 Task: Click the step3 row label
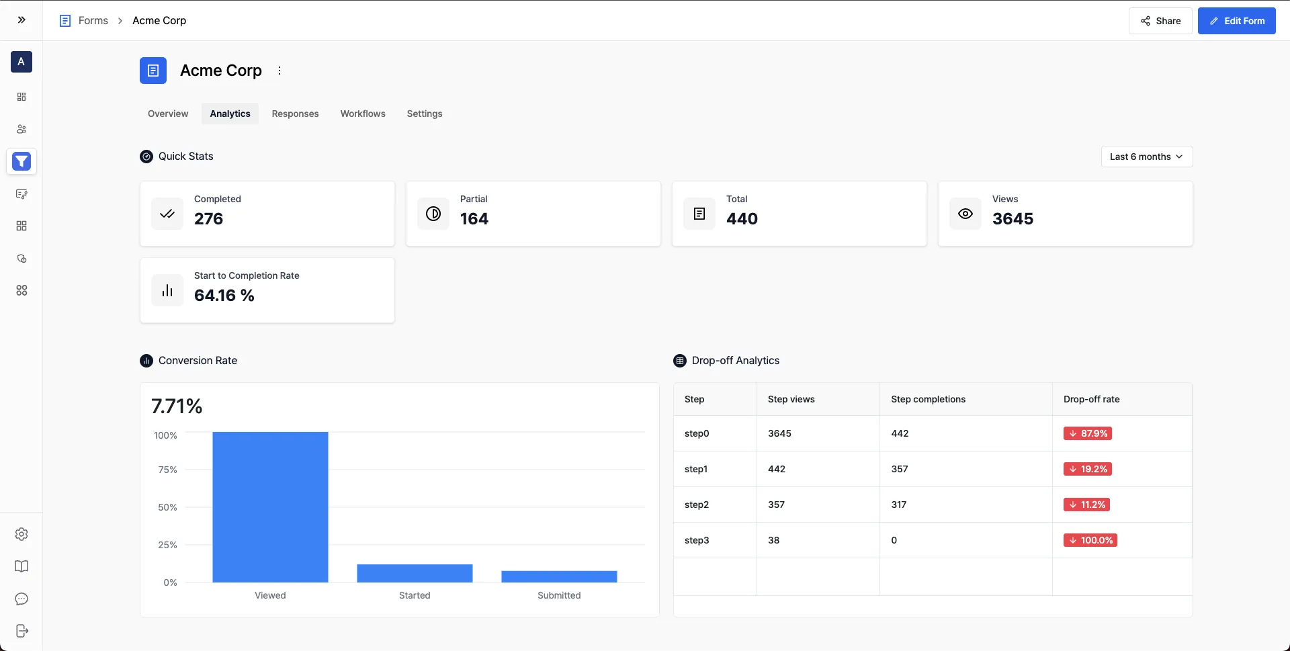click(697, 540)
